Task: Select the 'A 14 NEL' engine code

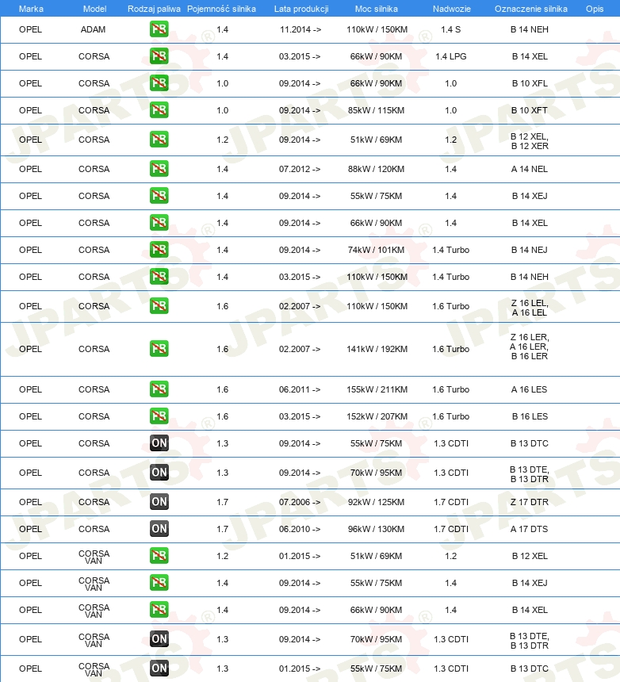Action: (530, 169)
